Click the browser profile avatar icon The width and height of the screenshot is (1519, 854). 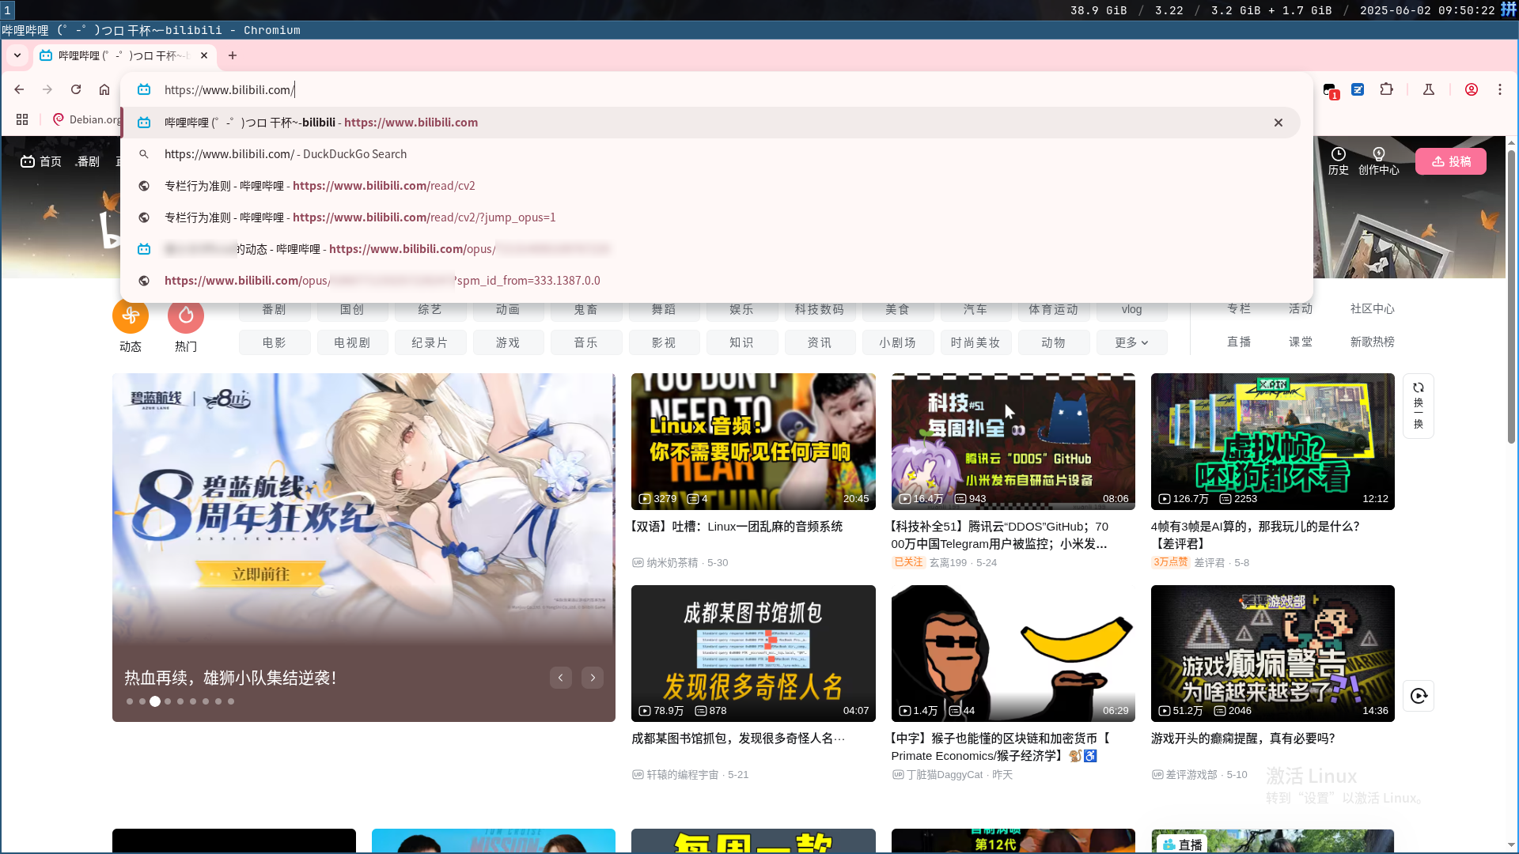1472,89
